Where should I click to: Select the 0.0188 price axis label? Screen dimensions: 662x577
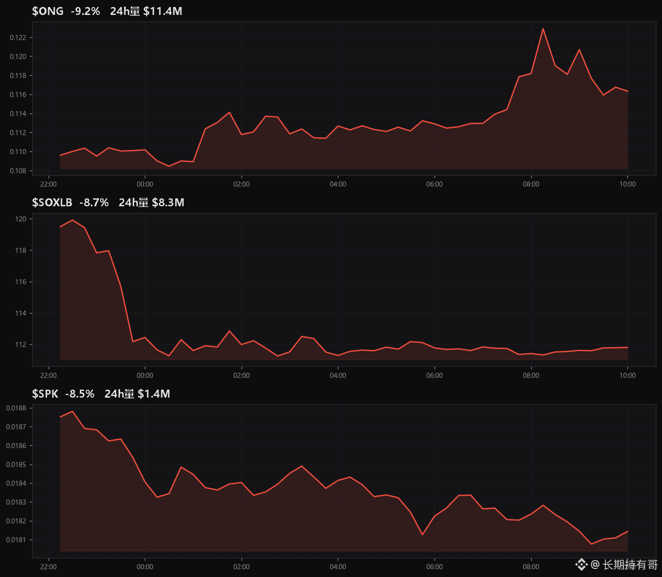(16, 408)
